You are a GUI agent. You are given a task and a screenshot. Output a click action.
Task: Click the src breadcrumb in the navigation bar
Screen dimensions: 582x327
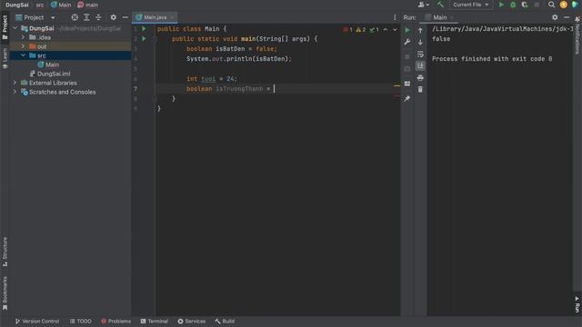(40, 5)
